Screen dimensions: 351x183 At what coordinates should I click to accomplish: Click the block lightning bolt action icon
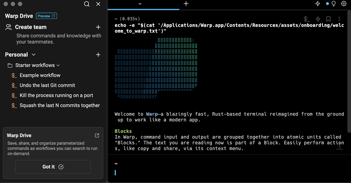[318, 19]
